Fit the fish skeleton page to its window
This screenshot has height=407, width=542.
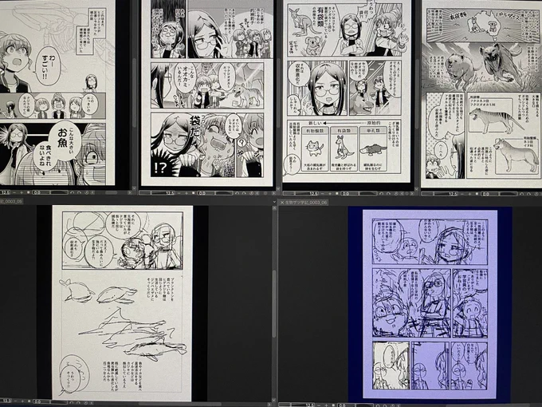pos(29,192)
